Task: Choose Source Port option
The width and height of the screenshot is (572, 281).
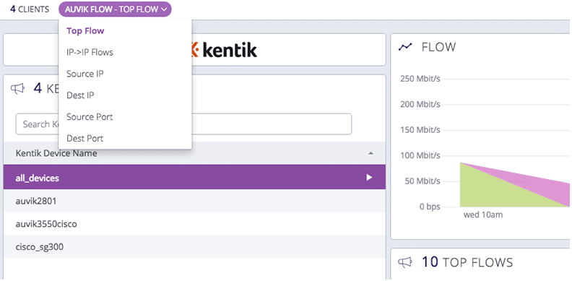Action: (90, 117)
